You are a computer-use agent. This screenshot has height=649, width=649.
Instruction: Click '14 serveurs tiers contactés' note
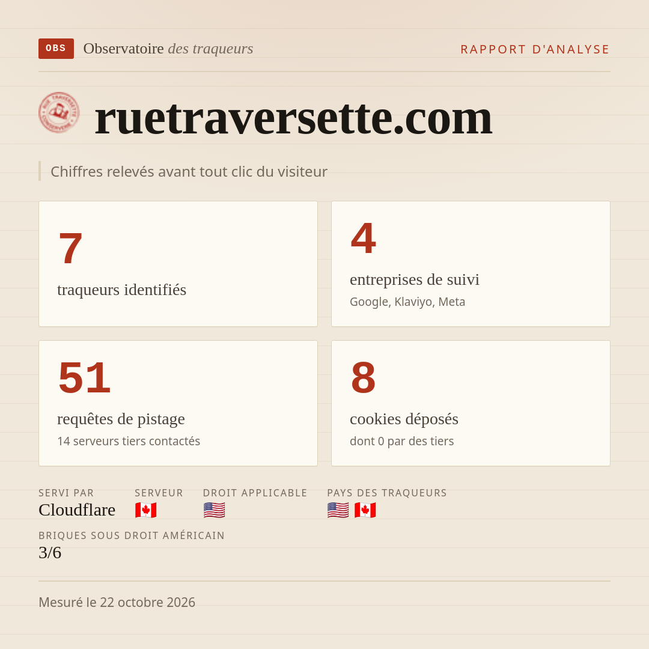[129, 441]
